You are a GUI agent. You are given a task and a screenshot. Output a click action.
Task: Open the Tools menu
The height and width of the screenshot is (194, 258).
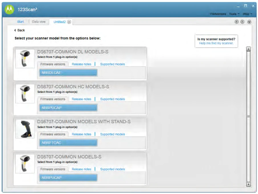pos(234,14)
